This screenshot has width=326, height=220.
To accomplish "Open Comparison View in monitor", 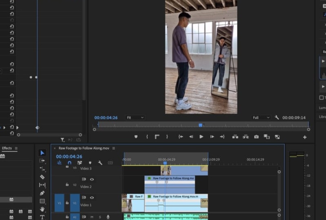I will (x=266, y=136).
